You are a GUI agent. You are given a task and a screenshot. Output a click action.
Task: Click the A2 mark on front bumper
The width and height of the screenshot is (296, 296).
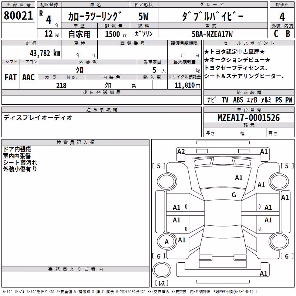[181, 152]
